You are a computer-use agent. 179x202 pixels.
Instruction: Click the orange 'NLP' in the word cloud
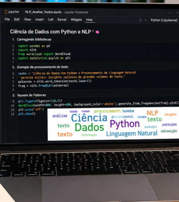click(x=153, y=113)
